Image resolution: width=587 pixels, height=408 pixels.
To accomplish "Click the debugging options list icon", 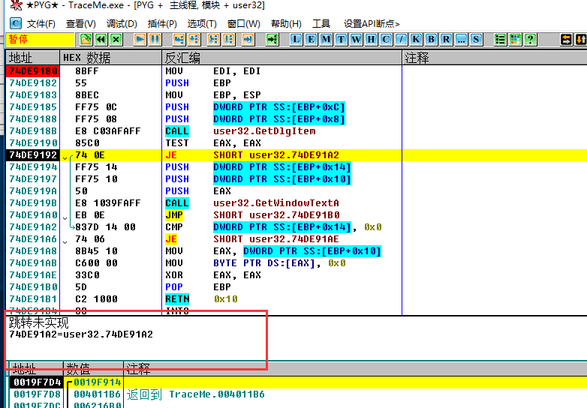I will (500, 39).
